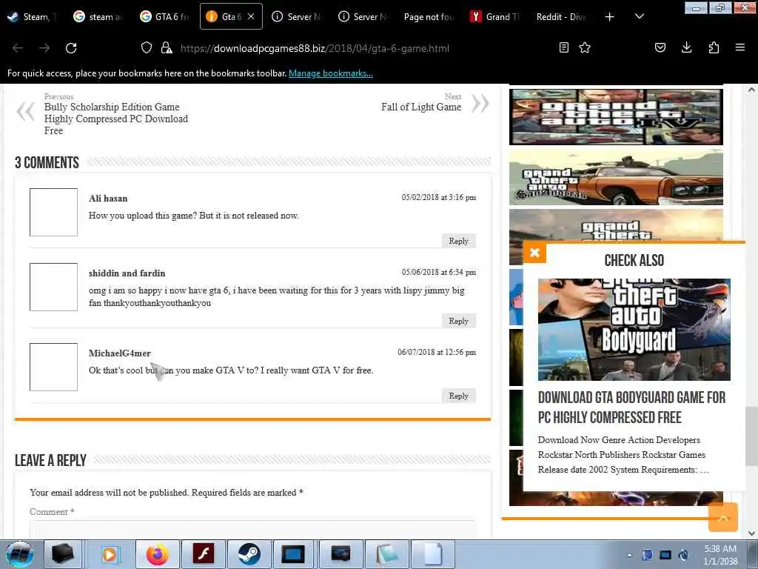The image size is (758, 569).
Task: Click comment date 05/02/2018 at 3:16 pm
Action: 438,197
